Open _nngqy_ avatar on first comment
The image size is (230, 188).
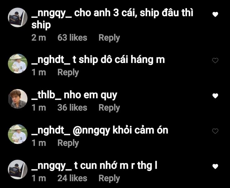click(x=18, y=18)
